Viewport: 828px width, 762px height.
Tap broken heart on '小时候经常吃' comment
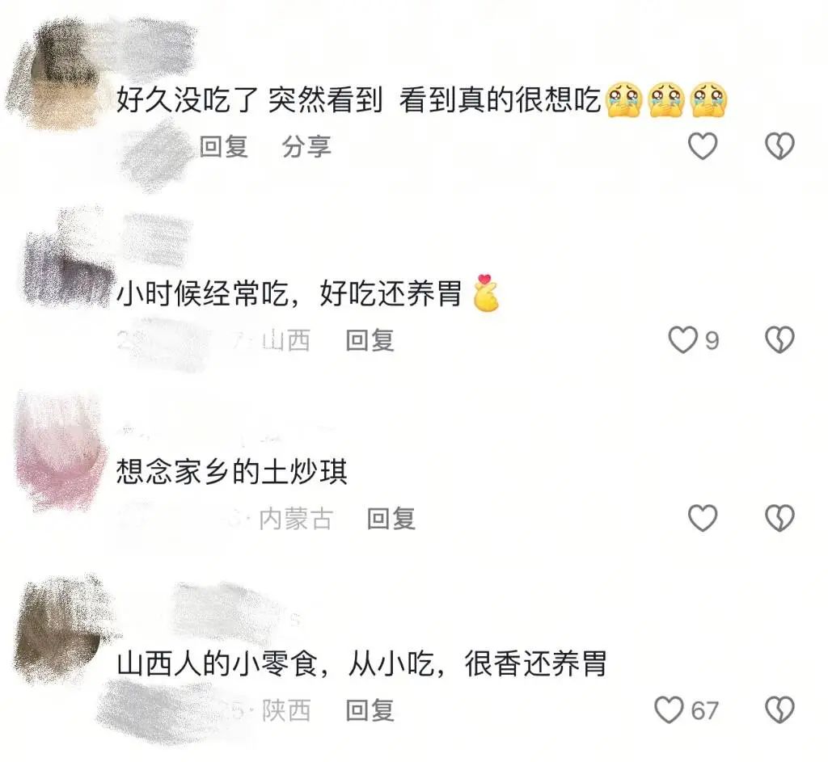click(780, 339)
